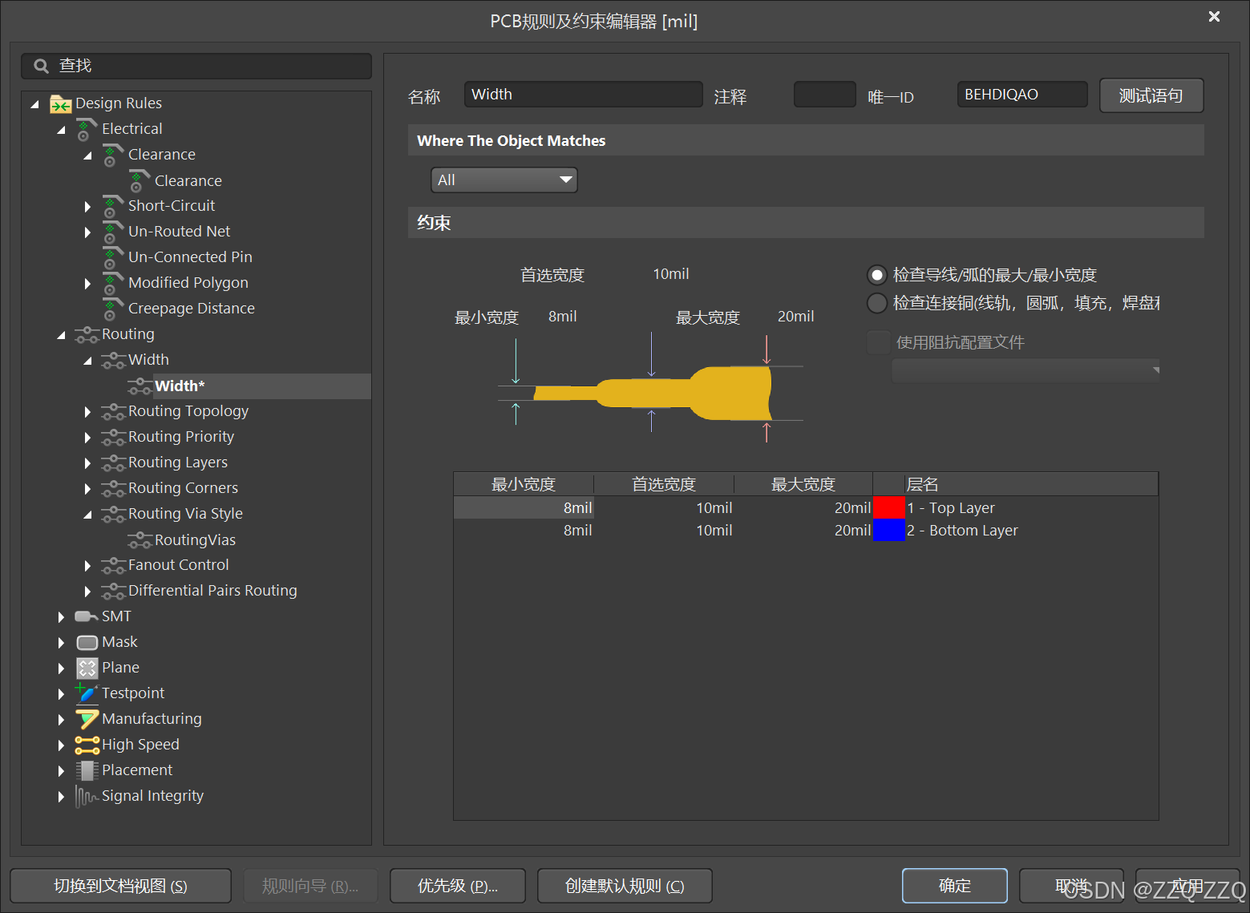Click the Modified Polygon rule icon
Screen dimensions: 1250x913
coord(113,284)
